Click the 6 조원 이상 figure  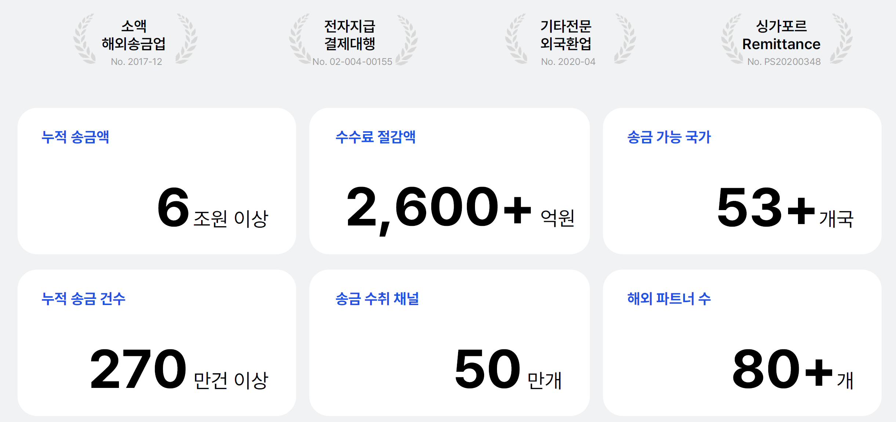click(213, 208)
